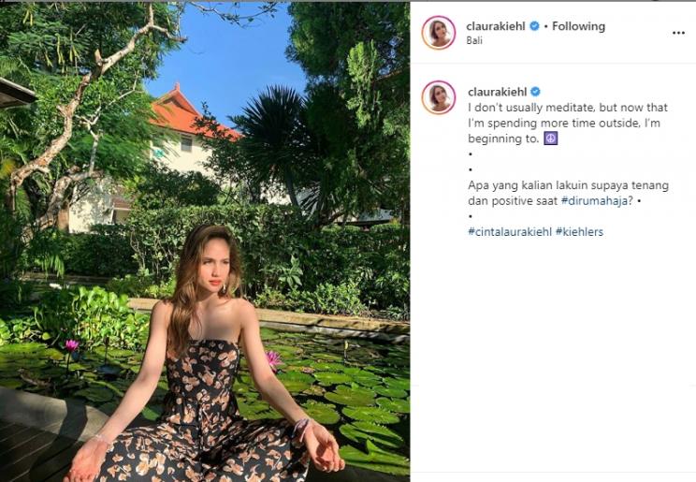Viewport: 696px width, 482px height.
Task: Open the #kiehlers hashtag
Action: tap(579, 231)
